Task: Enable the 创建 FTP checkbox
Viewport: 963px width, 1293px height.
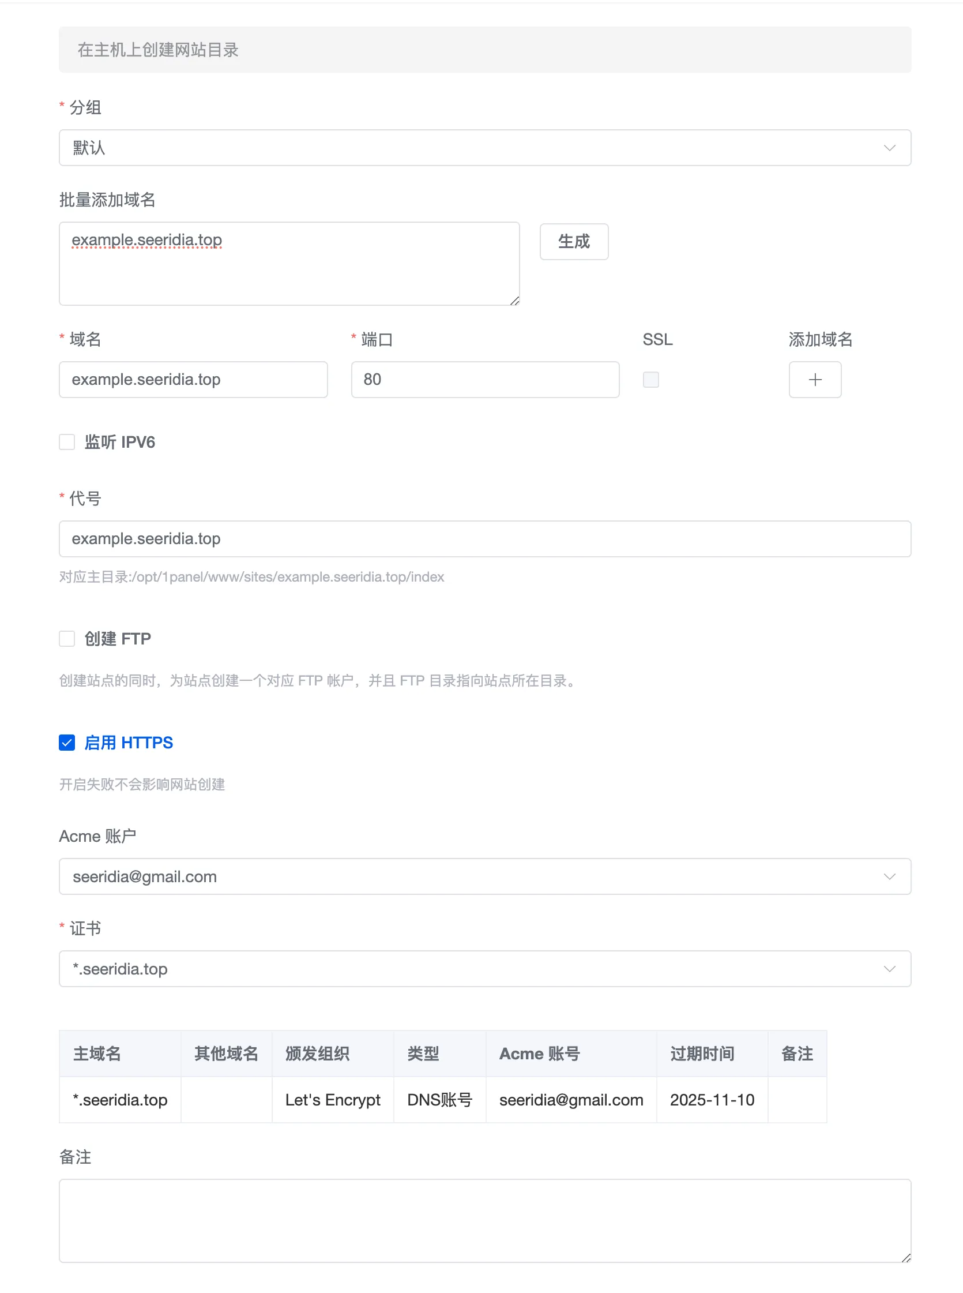Action: pyautogui.click(x=67, y=639)
